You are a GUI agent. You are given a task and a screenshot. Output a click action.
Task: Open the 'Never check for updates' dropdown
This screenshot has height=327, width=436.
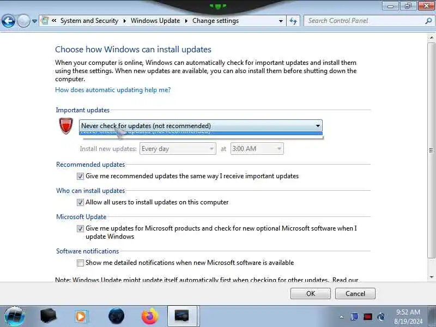point(201,126)
